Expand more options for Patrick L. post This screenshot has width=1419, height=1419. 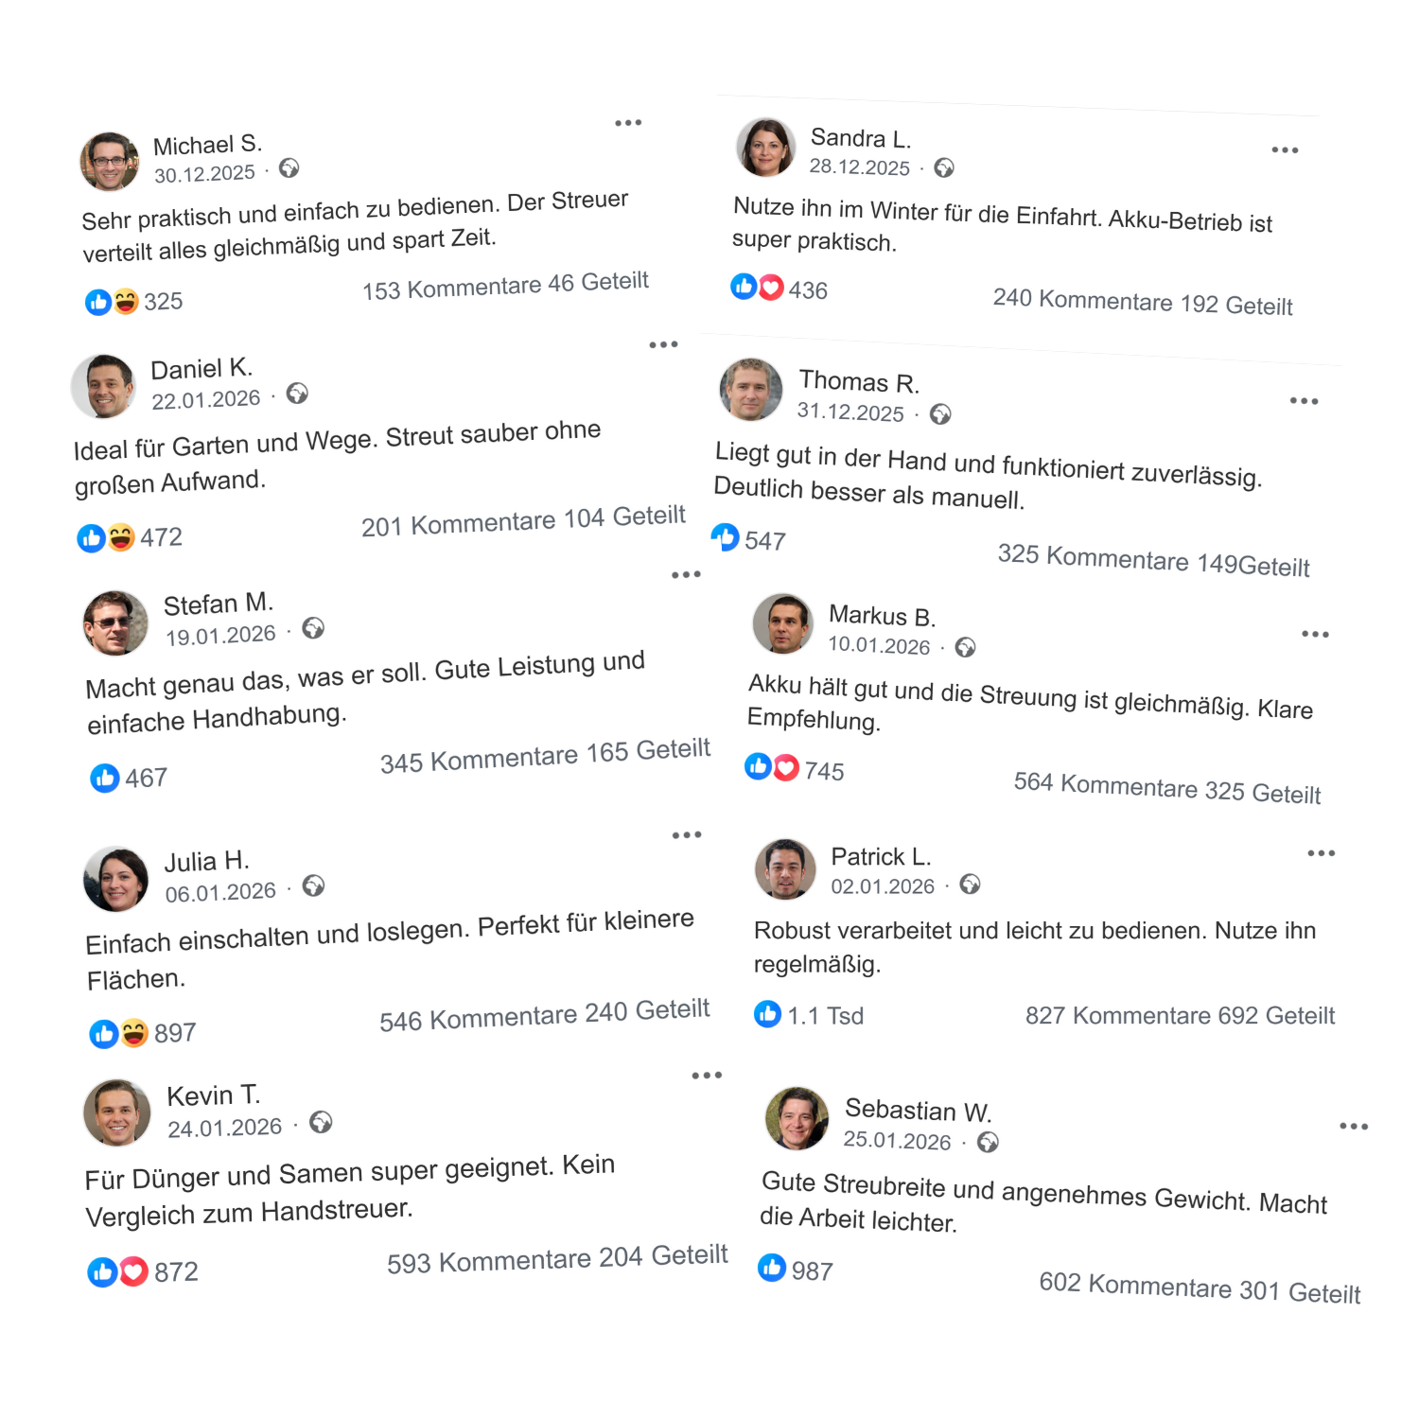[1321, 853]
